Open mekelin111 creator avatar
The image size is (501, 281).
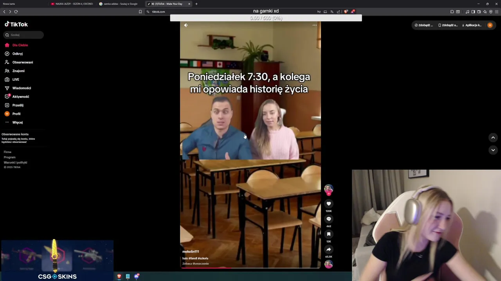[x=328, y=189]
